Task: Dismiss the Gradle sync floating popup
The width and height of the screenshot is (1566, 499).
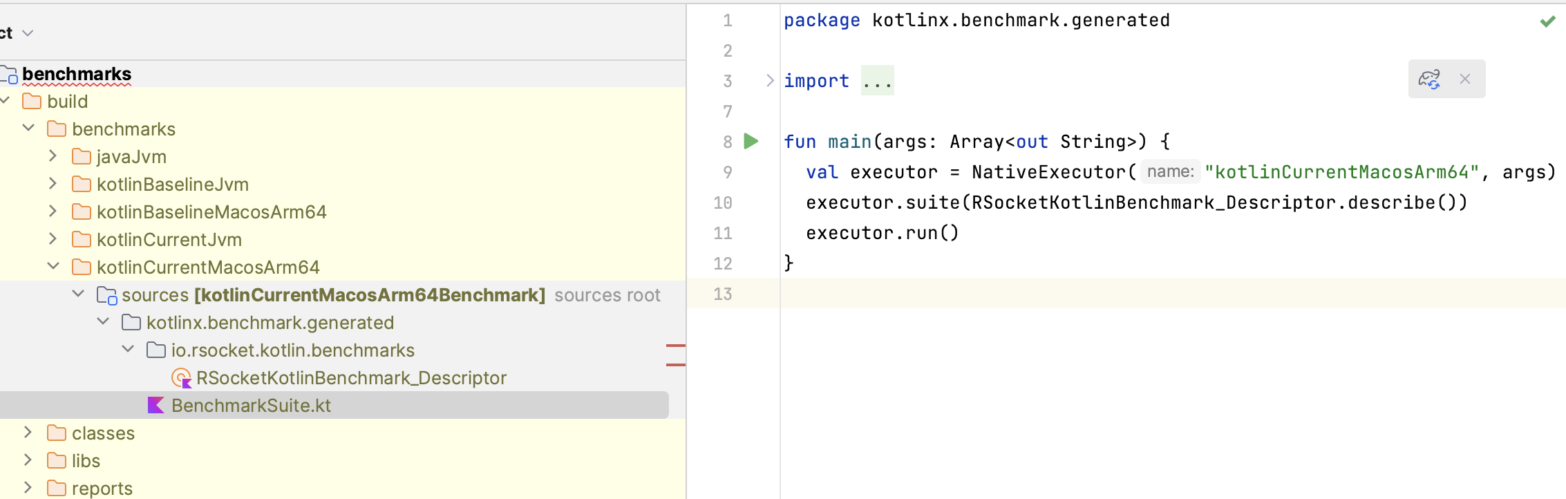Action: (1465, 79)
